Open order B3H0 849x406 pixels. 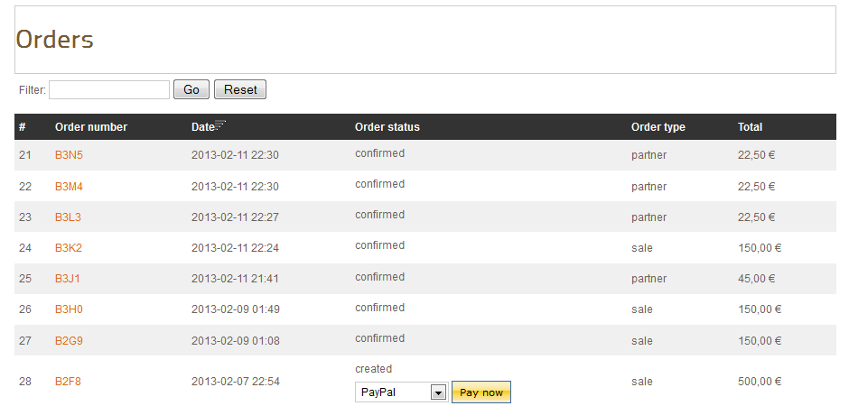pyautogui.click(x=69, y=309)
